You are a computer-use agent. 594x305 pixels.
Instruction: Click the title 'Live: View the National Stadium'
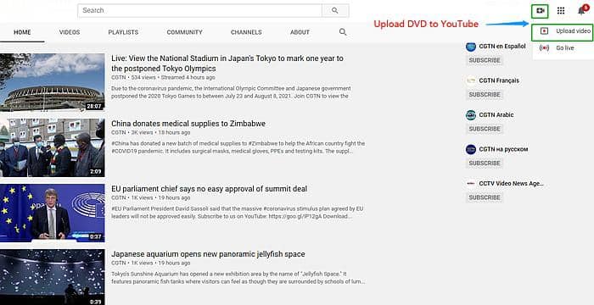[x=227, y=64]
